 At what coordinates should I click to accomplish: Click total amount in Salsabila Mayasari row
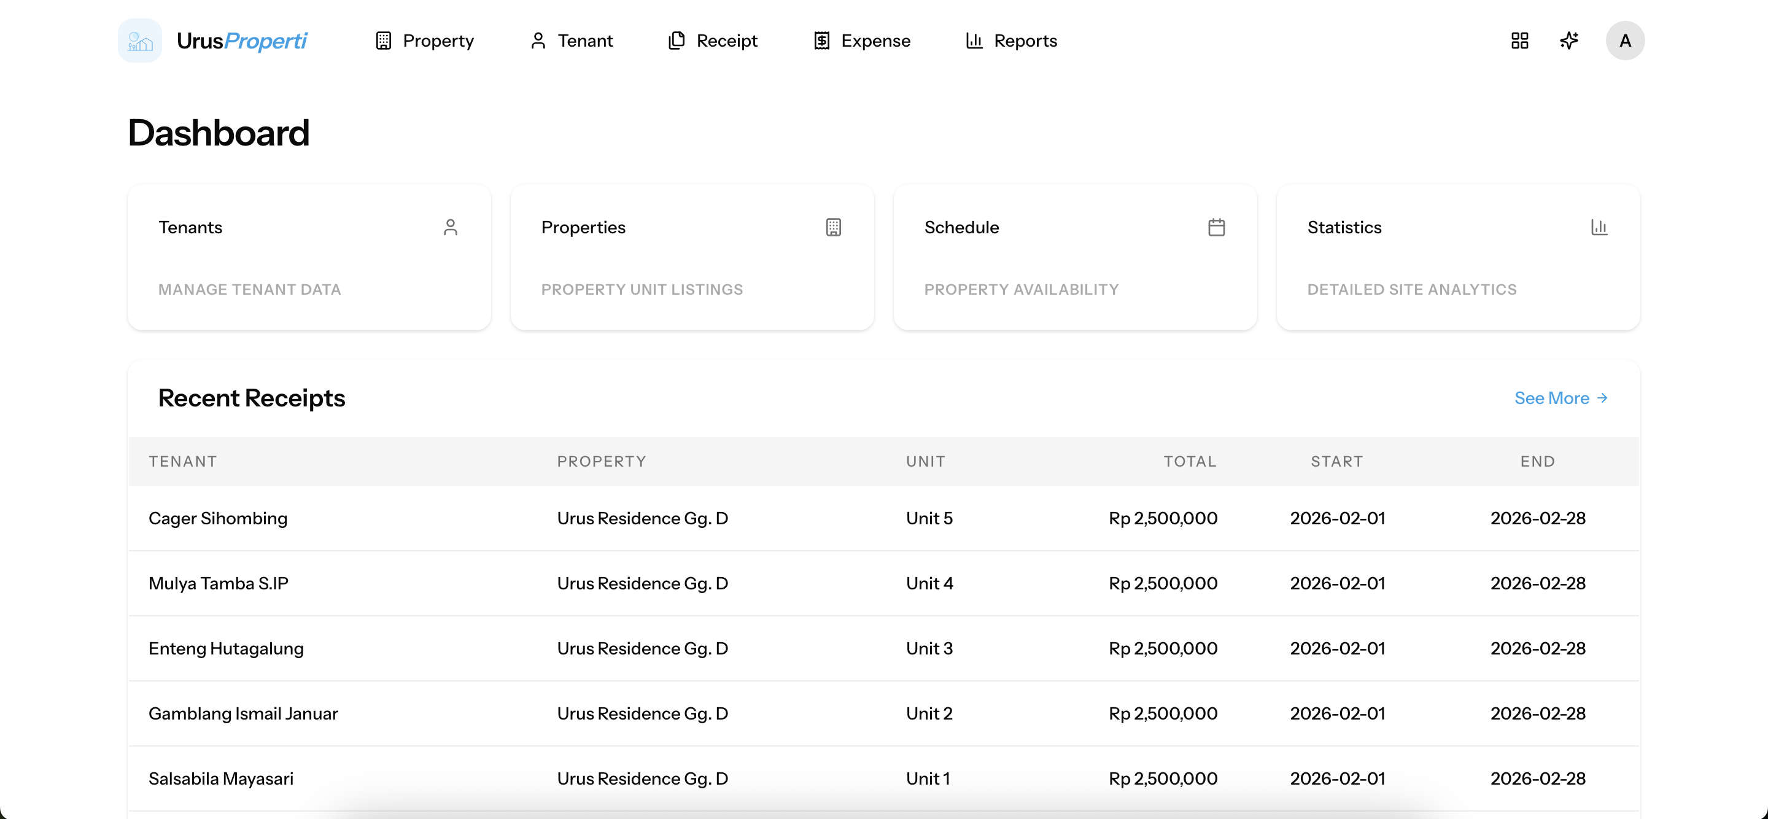(1163, 778)
